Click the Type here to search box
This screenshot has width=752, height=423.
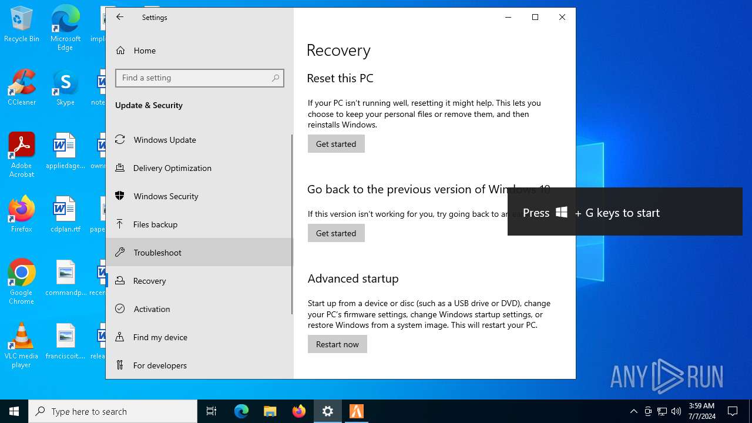[x=113, y=411]
